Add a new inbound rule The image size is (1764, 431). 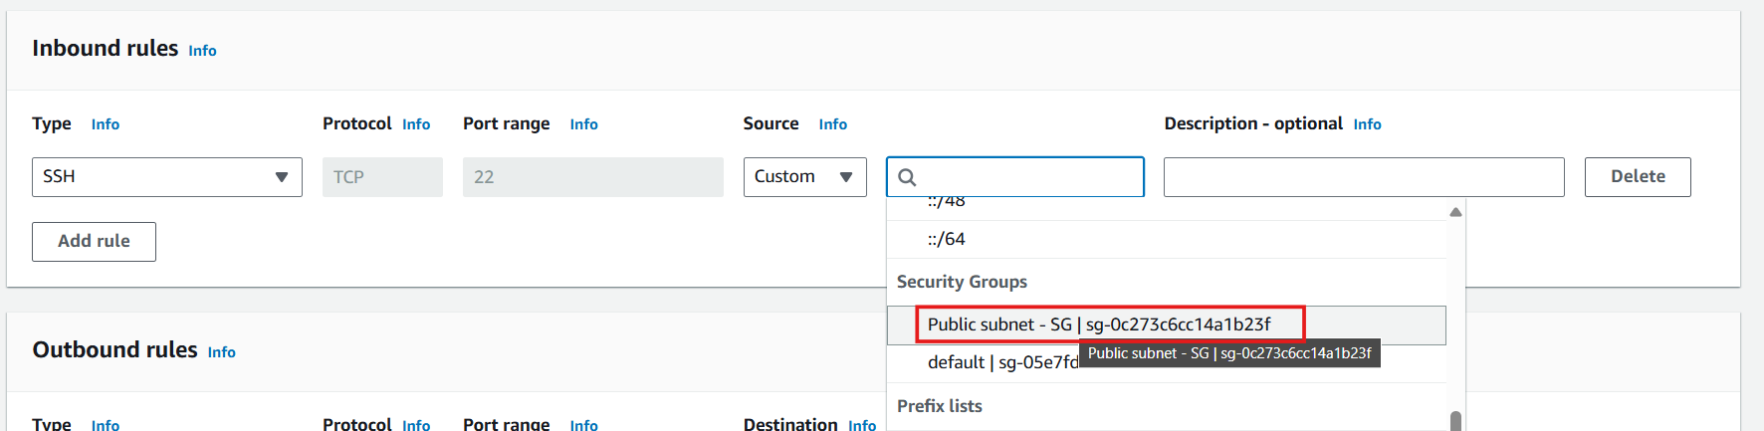click(94, 242)
